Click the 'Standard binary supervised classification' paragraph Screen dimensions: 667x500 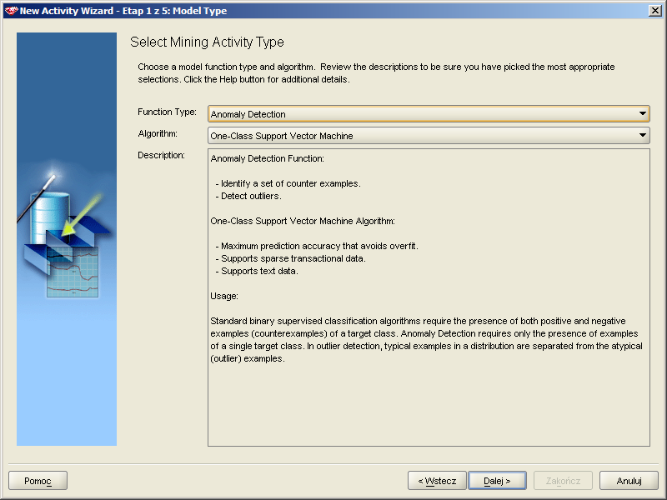[426, 340]
